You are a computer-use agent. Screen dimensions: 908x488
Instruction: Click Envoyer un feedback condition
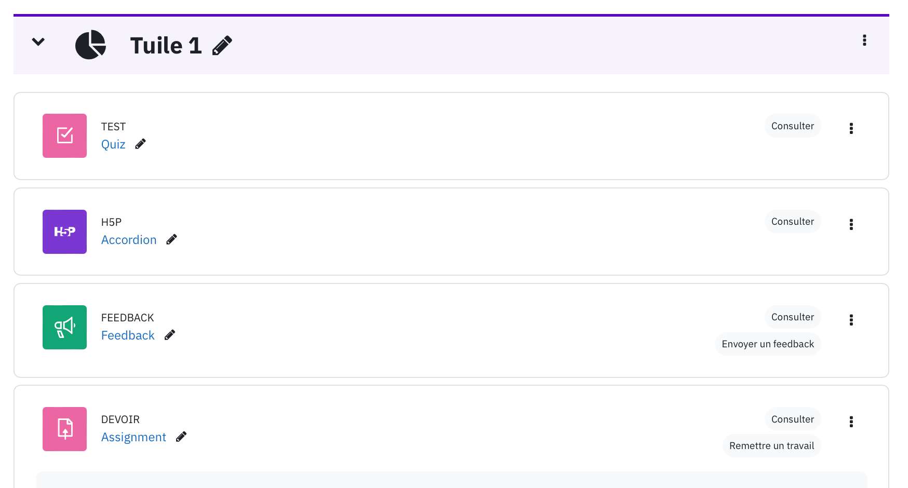[768, 344]
